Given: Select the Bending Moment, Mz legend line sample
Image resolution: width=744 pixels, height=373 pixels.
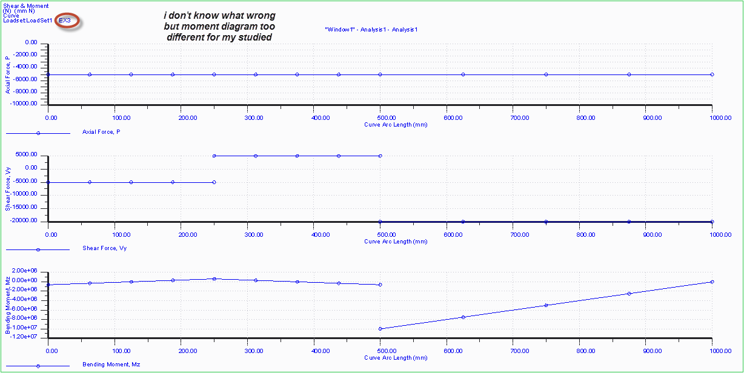Looking at the screenshot, I should 38,365.
